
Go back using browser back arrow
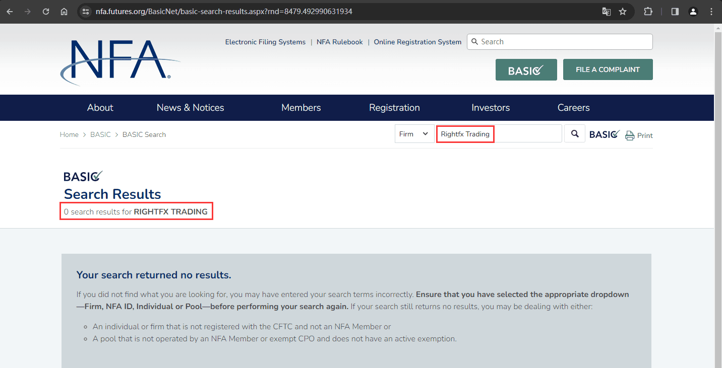tap(10, 12)
